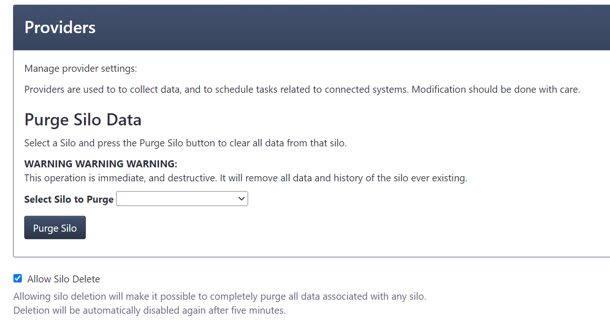
Task: Click the Providers panel title text
Action: (60, 27)
